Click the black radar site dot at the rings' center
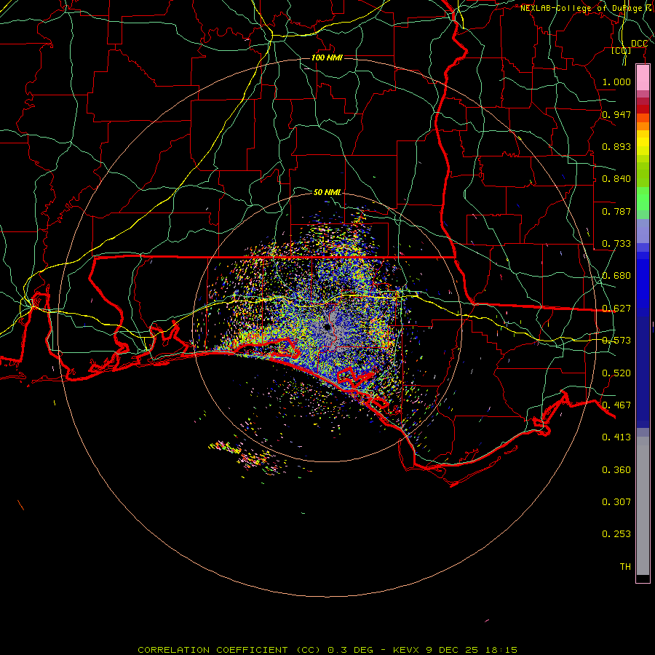Image resolution: width=655 pixels, height=655 pixels. click(327, 327)
